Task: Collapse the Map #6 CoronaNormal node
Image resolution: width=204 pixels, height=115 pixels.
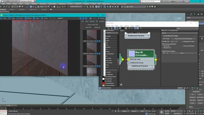Action: pos(151,52)
